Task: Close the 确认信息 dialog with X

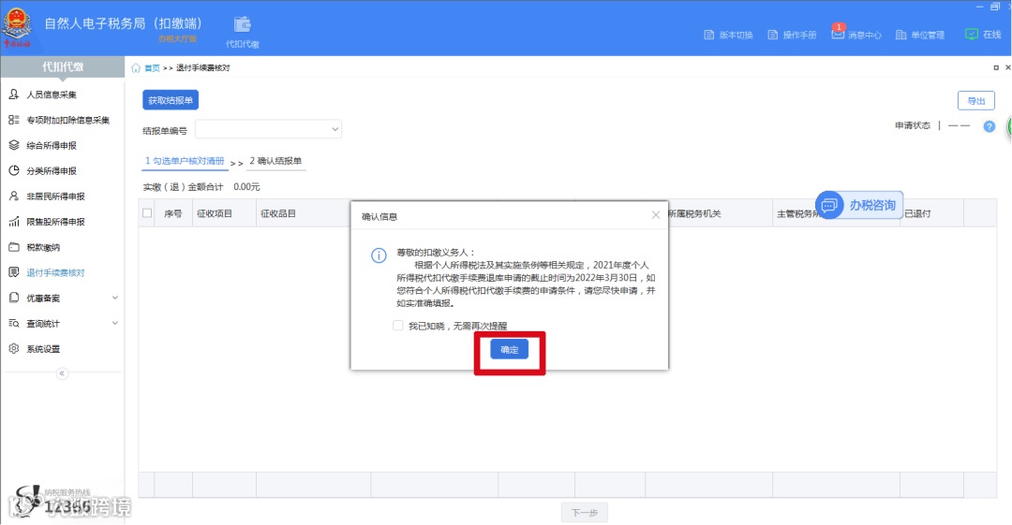Action: (x=656, y=215)
